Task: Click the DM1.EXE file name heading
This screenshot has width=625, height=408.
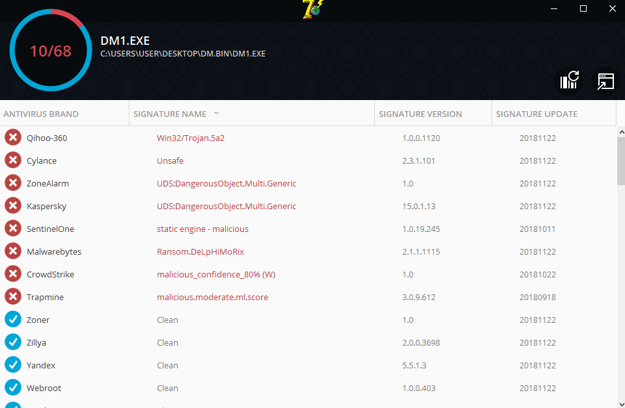Action: pyautogui.click(x=125, y=40)
